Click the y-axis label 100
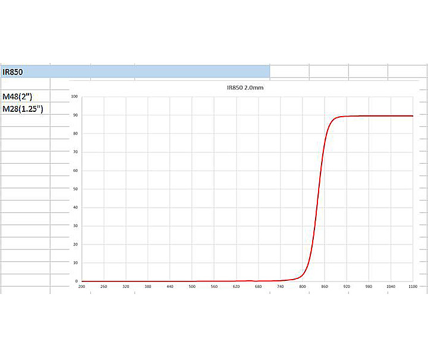 coord(74,96)
